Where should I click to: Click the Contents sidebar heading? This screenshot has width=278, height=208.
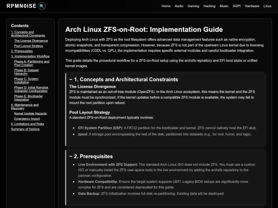20,26
